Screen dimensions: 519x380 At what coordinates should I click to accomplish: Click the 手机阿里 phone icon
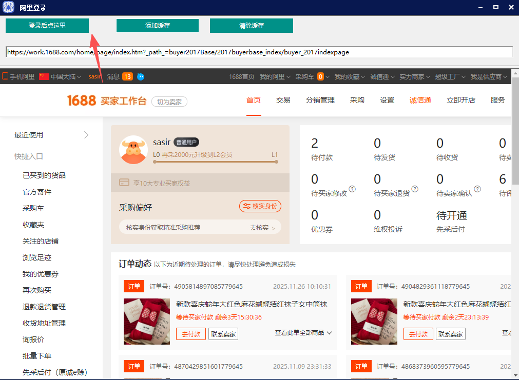(4, 76)
